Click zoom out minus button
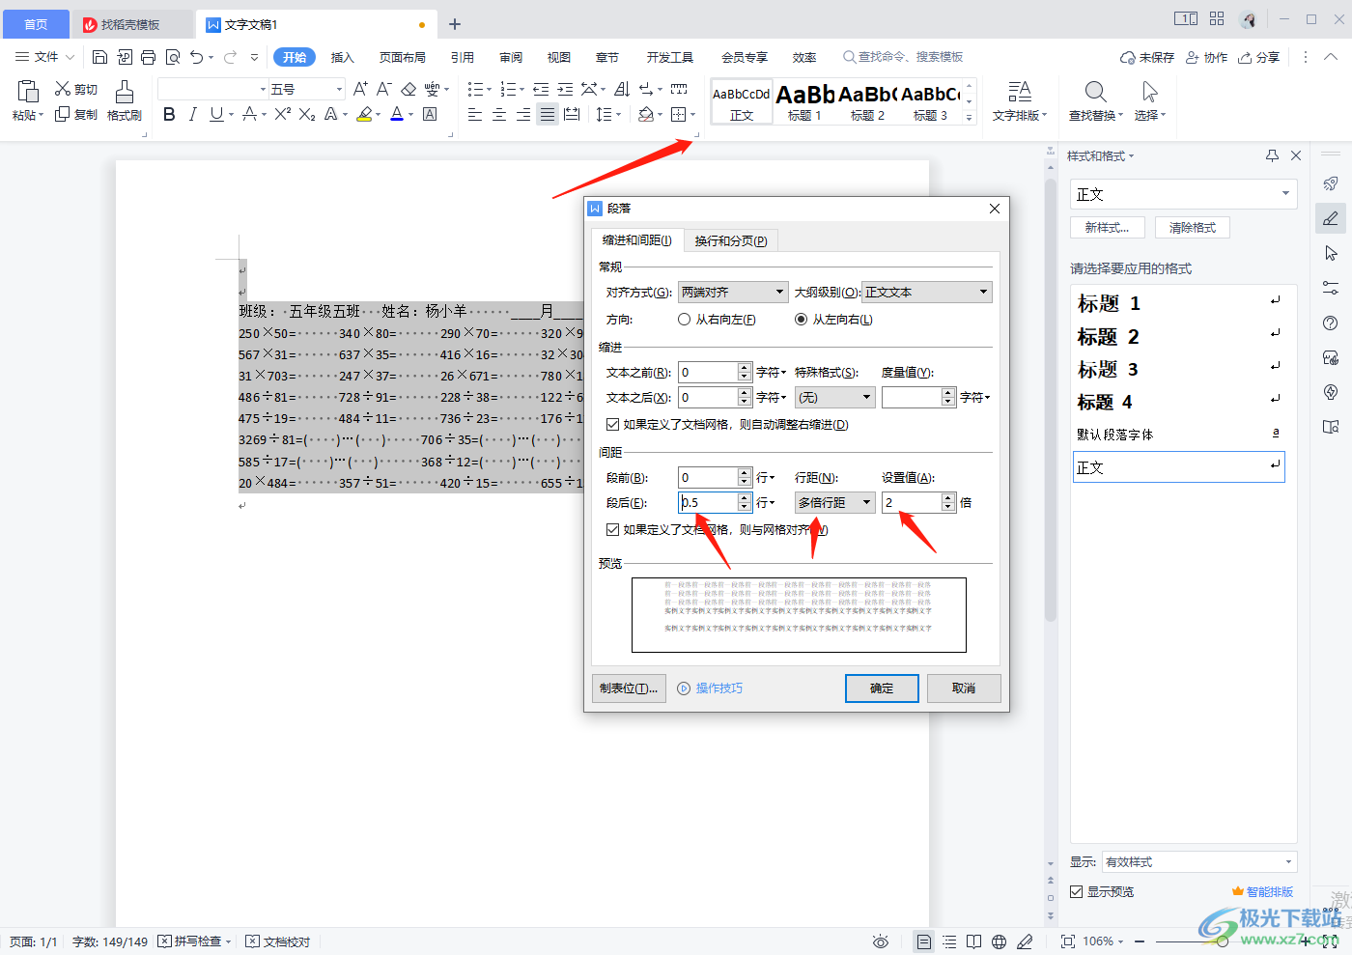This screenshot has height=955, width=1352. 1140,941
